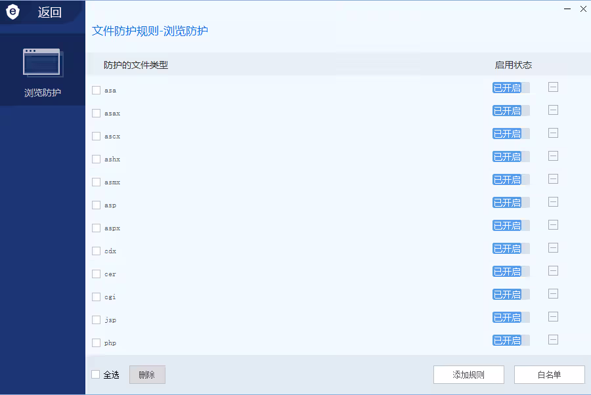Open the 白名单 whitelist button
The height and width of the screenshot is (395, 591).
click(549, 375)
